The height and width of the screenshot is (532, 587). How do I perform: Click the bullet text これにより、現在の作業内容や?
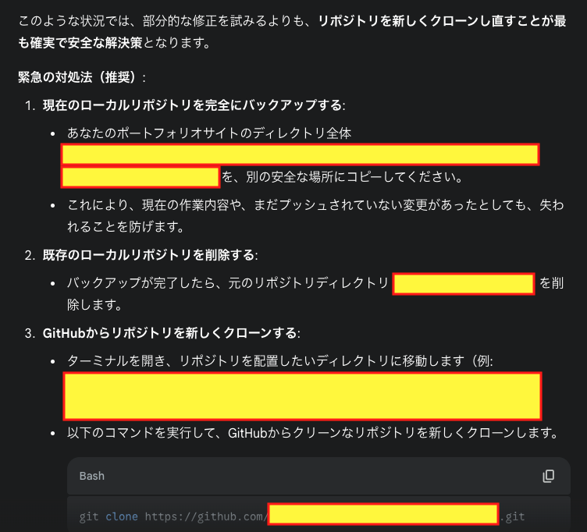[315, 216]
